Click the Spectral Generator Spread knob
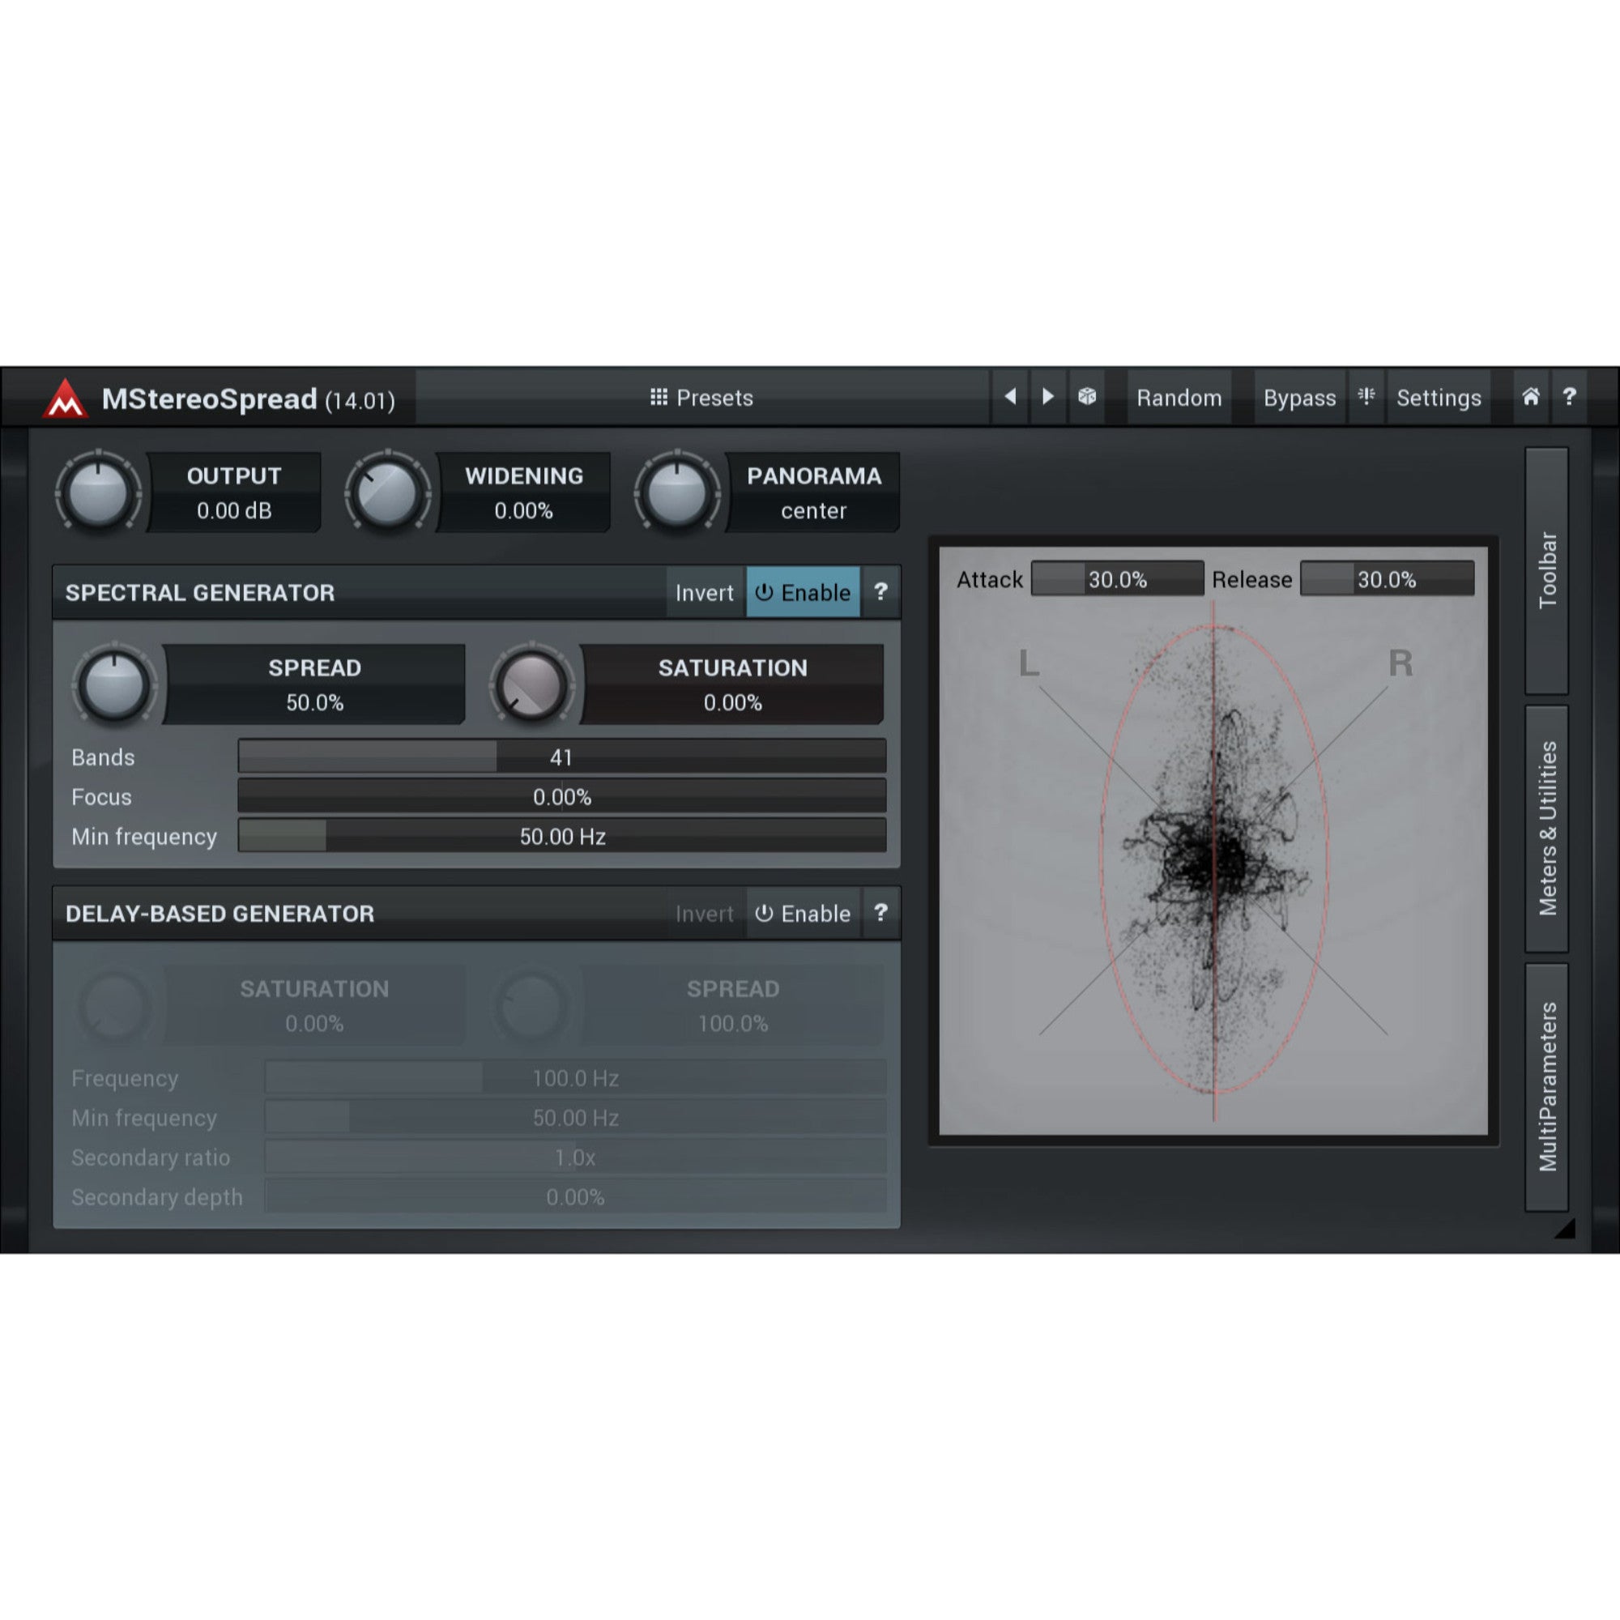The width and height of the screenshot is (1620, 1620). 115,685
